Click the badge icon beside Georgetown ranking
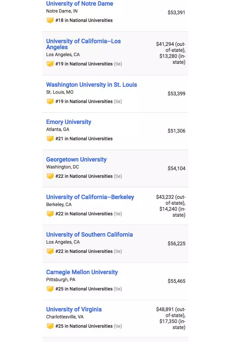 click(50, 176)
